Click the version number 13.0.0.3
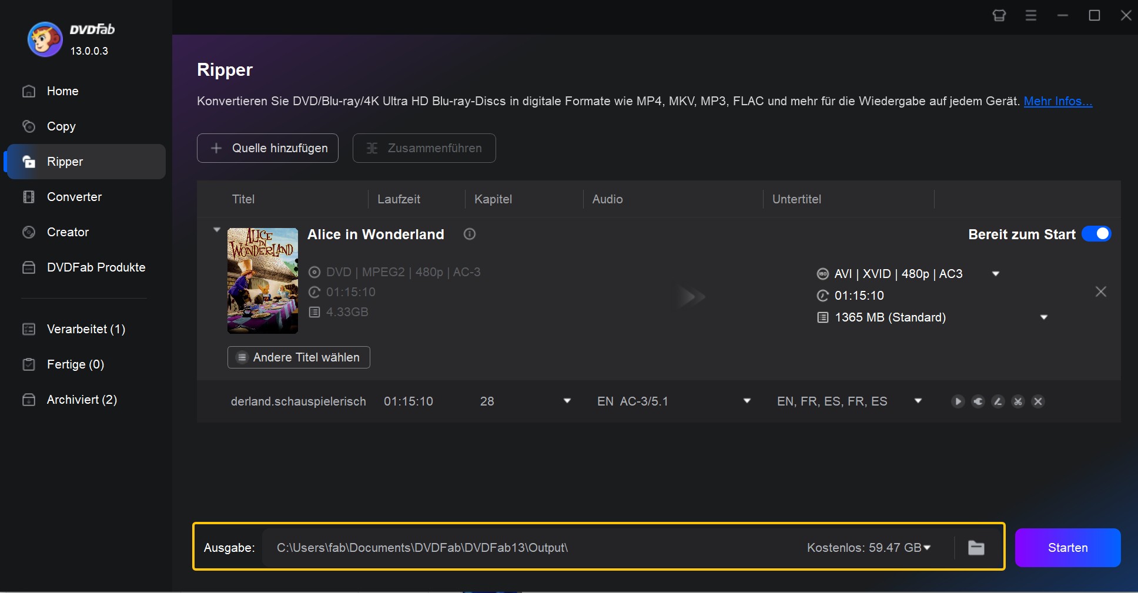This screenshot has width=1138, height=593. click(x=89, y=51)
